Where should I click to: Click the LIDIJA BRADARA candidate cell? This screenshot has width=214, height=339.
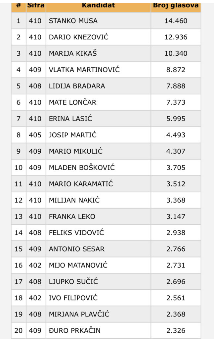click(x=77, y=86)
